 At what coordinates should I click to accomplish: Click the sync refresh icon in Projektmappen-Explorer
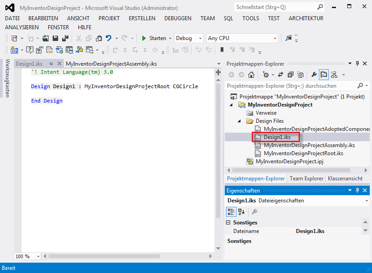click(281, 75)
